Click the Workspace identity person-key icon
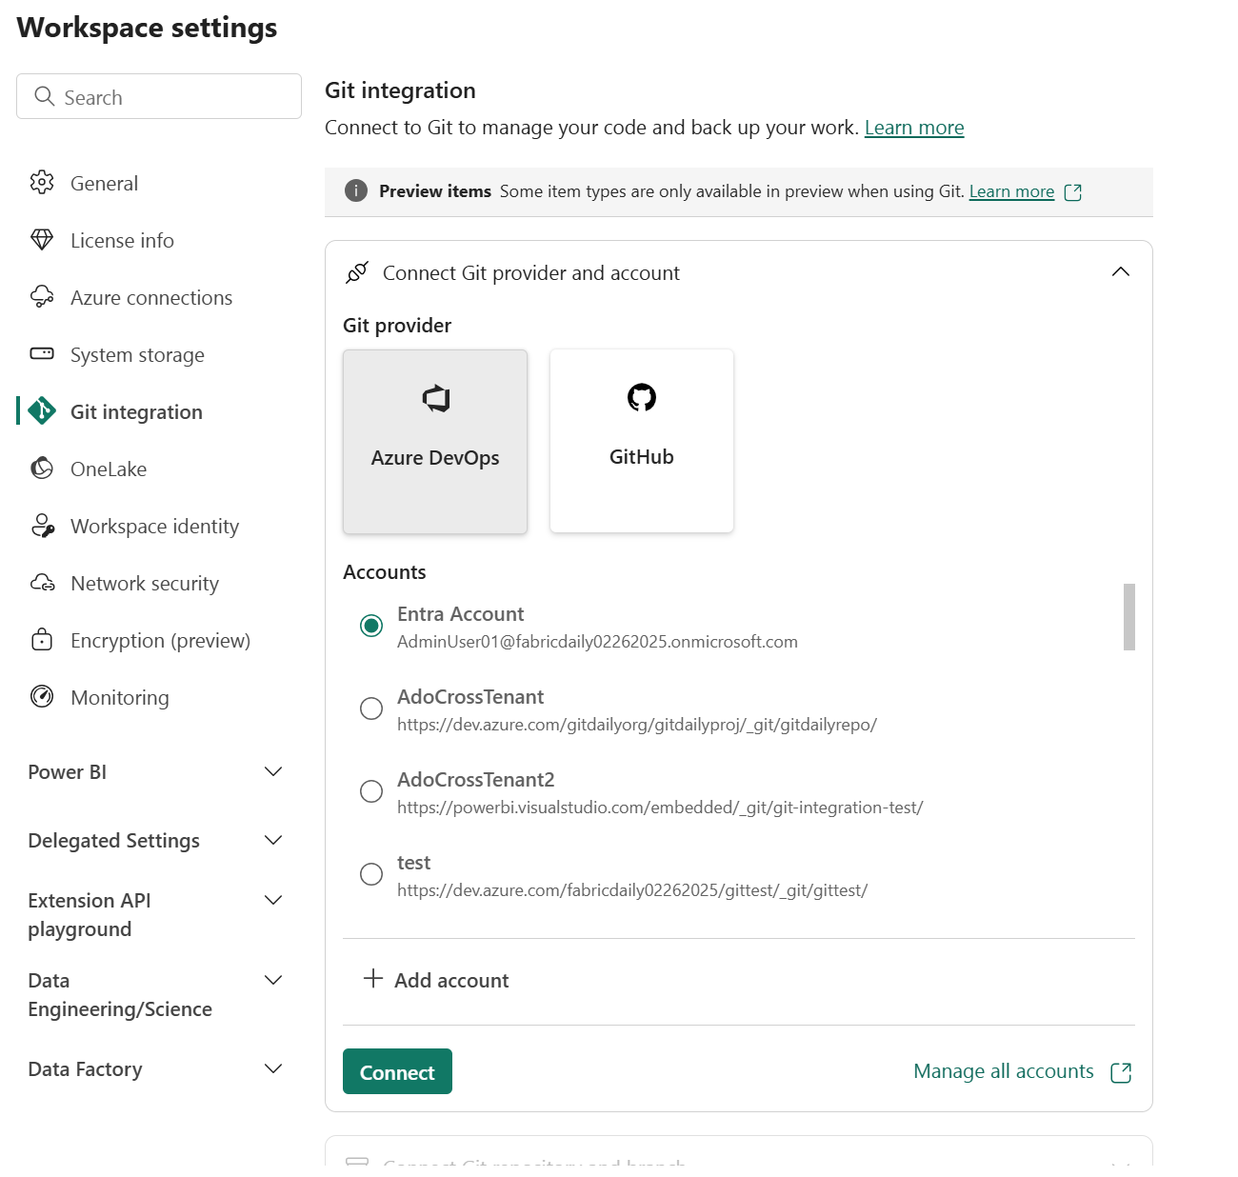The image size is (1238, 1177). click(x=42, y=525)
